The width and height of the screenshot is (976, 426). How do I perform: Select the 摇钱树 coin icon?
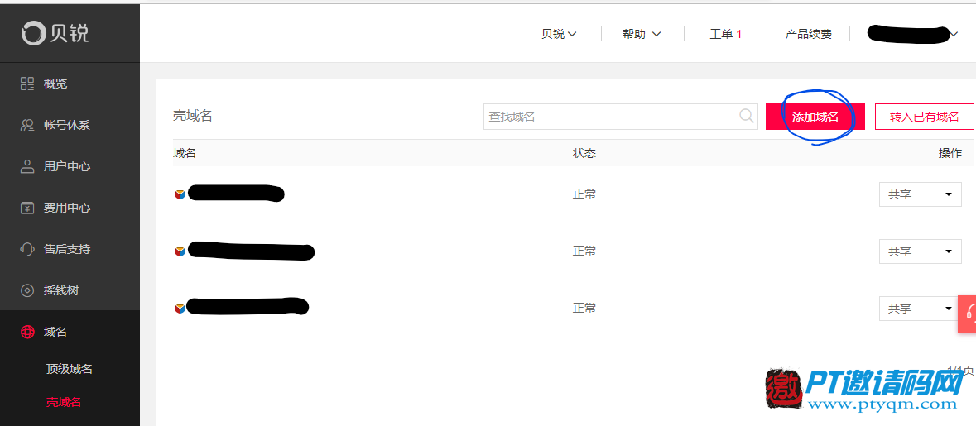27,290
